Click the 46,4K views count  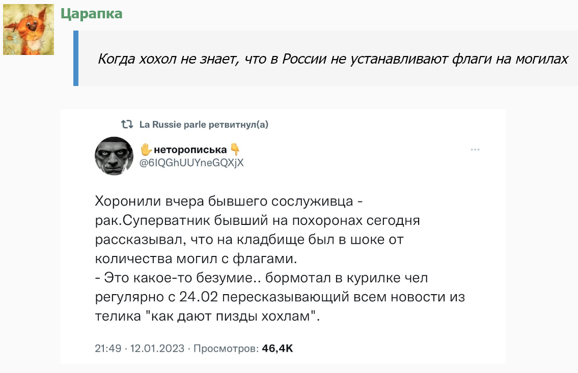(278, 349)
